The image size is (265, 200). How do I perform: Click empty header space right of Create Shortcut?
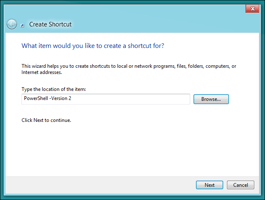[165, 24]
